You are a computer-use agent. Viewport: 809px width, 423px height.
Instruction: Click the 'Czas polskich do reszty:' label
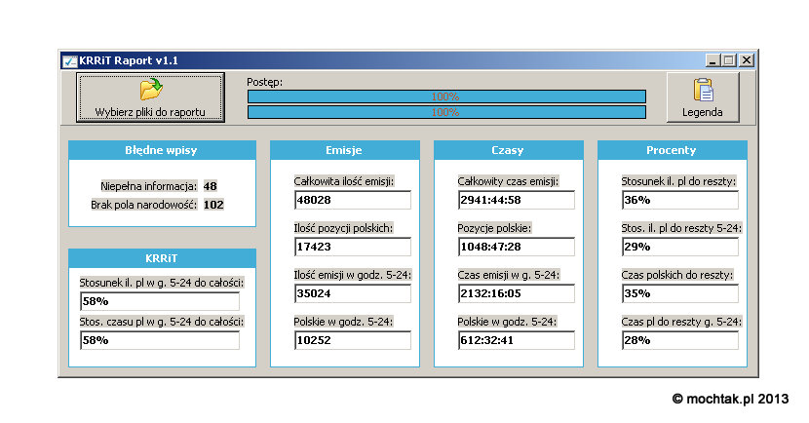coord(676,275)
